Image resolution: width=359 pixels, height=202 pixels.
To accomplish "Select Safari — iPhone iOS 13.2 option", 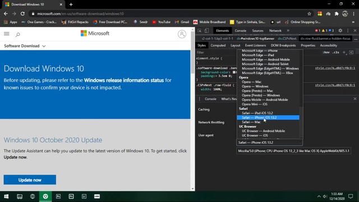I will (x=268, y=117).
